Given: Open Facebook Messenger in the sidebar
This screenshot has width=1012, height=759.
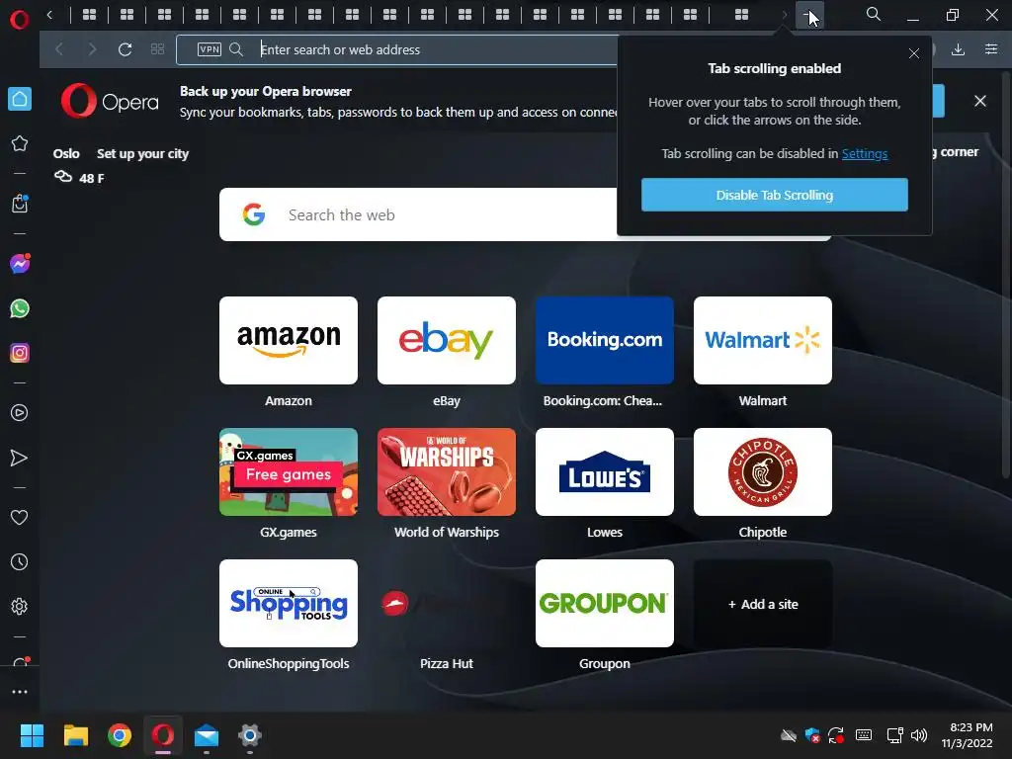Looking at the screenshot, I should coord(20,263).
